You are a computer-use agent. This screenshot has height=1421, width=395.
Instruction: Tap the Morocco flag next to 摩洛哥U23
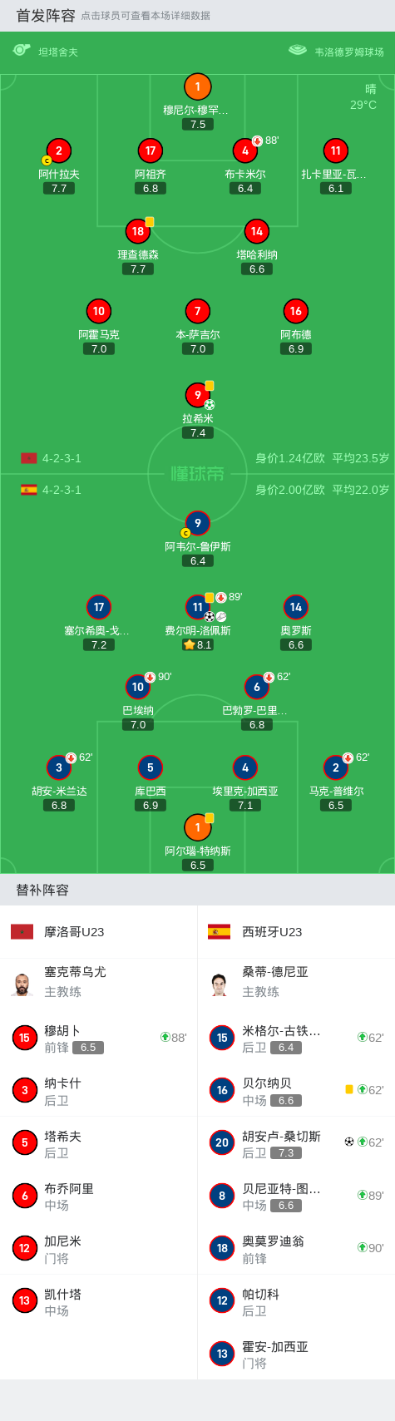pyautogui.click(x=22, y=931)
